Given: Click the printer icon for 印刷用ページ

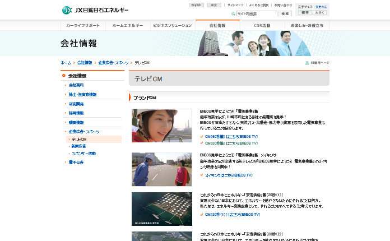Looking at the screenshot, I should coord(307,63).
